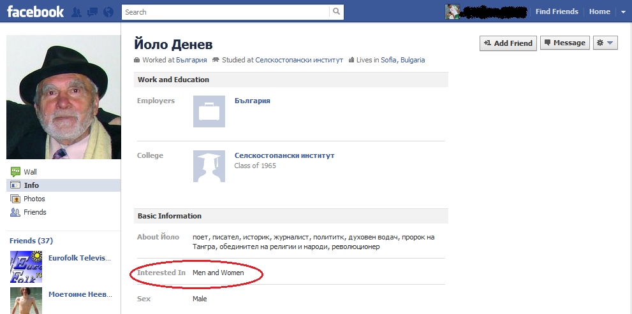The width and height of the screenshot is (632, 314).
Task: Click the Friends people icon in sidebar
Action: point(15,211)
